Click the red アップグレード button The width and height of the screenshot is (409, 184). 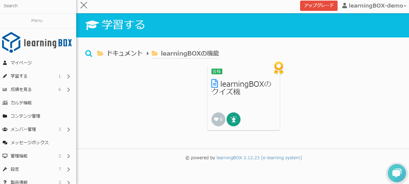click(319, 6)
